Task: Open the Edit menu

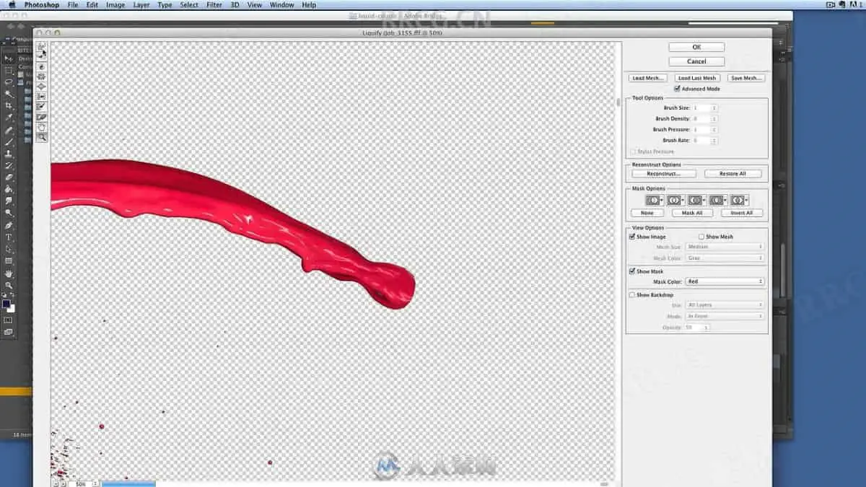Action: point(92,4)
